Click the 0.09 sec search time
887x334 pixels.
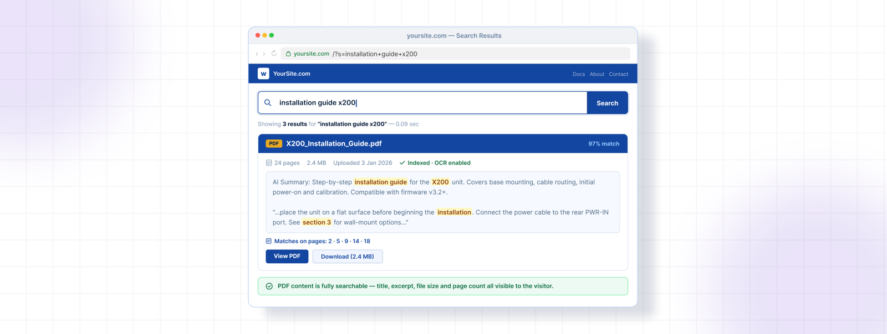tap(407, 124)
